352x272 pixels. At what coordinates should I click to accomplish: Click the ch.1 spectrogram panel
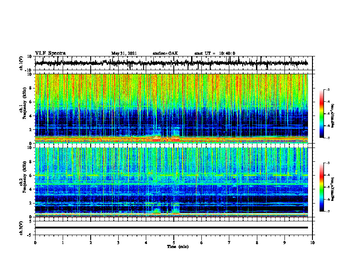coord(171,108)
